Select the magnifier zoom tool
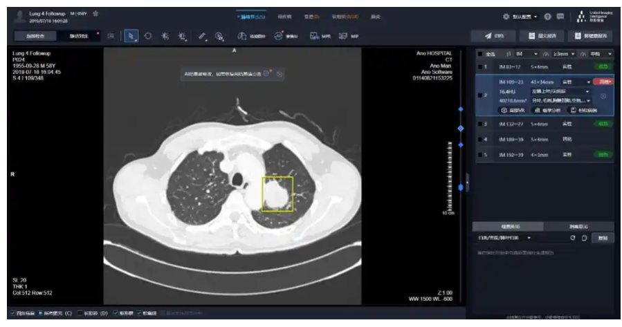 (x=219, y=37)
